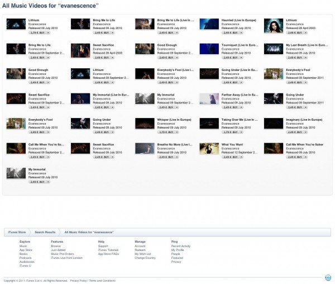Screen dimensions: 335x284
Task: Click Change Country link
Action: click(145, 258)
